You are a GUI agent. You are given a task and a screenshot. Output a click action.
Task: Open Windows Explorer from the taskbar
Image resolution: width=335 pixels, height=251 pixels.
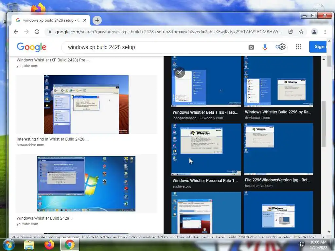(x=29, y=245)
